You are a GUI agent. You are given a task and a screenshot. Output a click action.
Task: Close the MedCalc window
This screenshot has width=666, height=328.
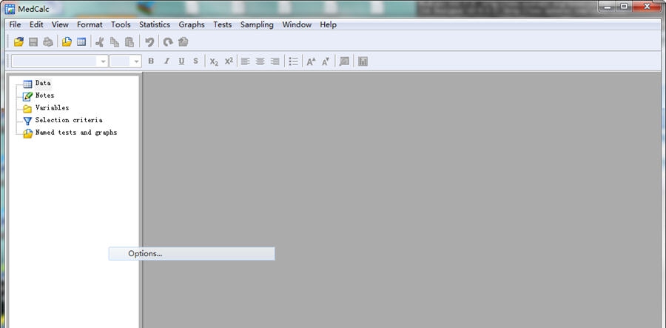pyautogui.click(x=647, y=7)
